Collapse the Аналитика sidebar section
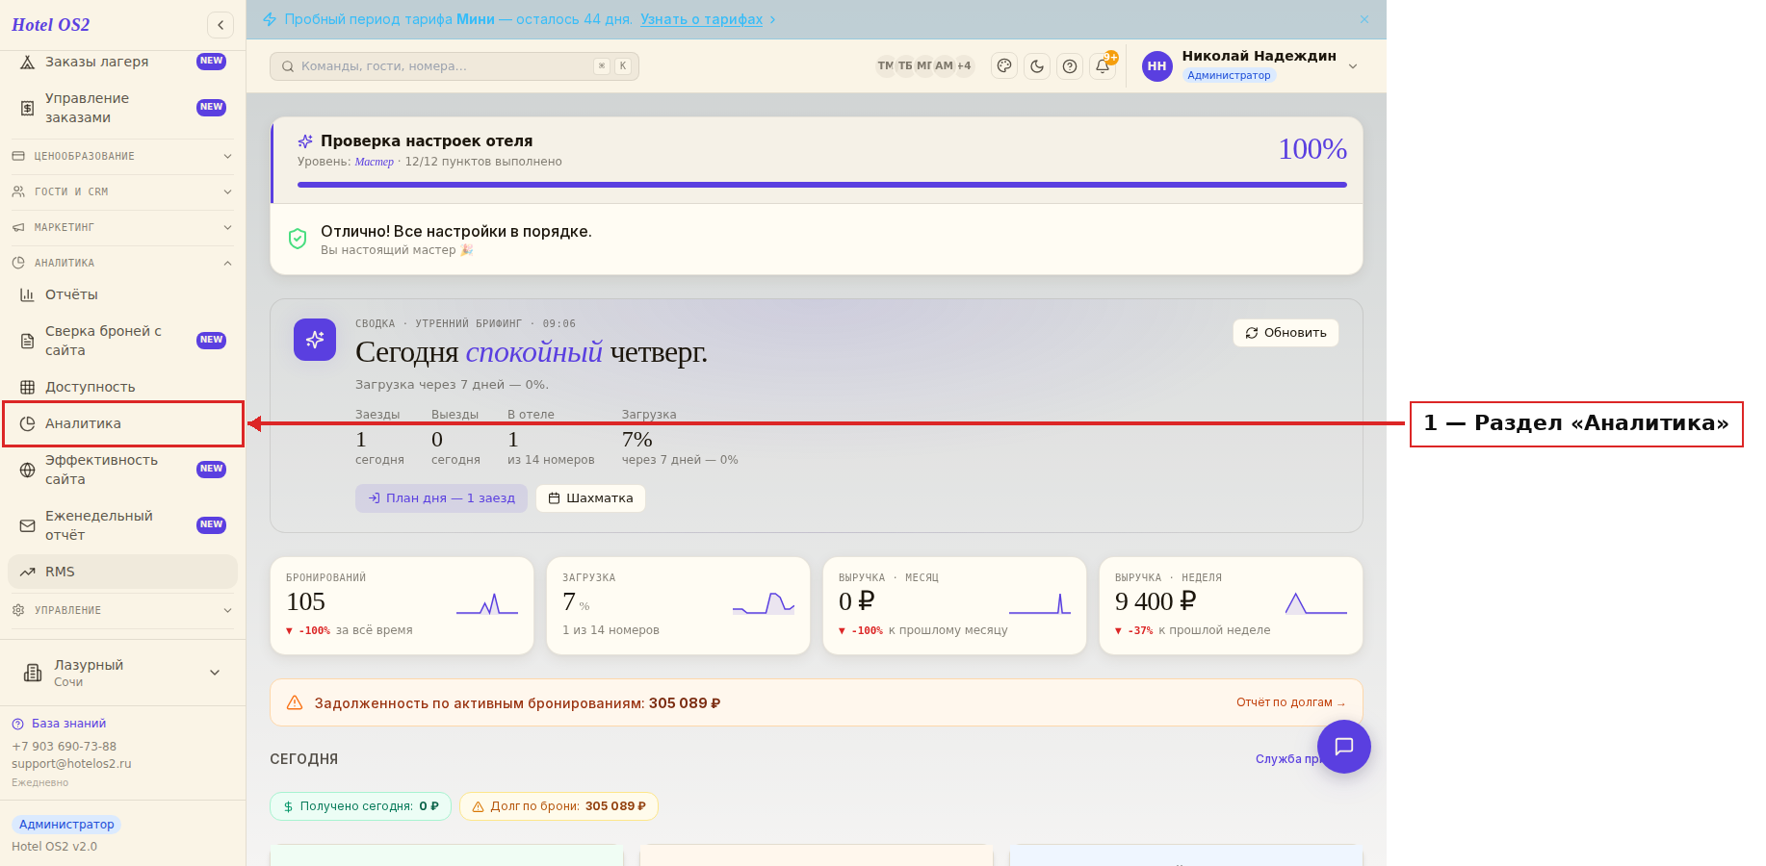1766x866 pixels. [x=122, y=263]
